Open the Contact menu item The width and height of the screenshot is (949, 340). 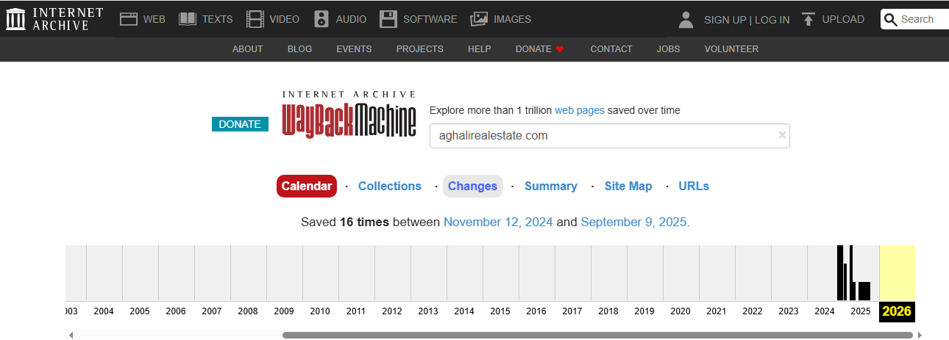click(611, 49)
